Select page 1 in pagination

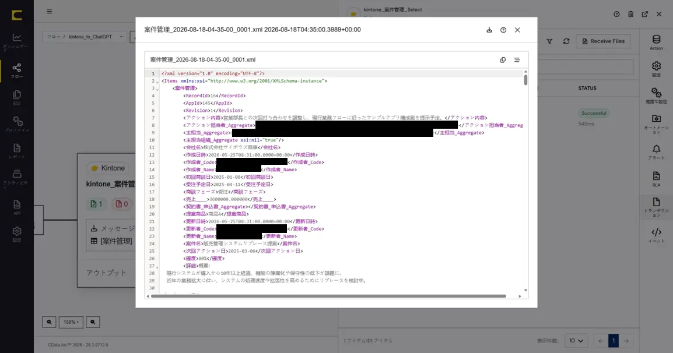[x=614, y=341]
